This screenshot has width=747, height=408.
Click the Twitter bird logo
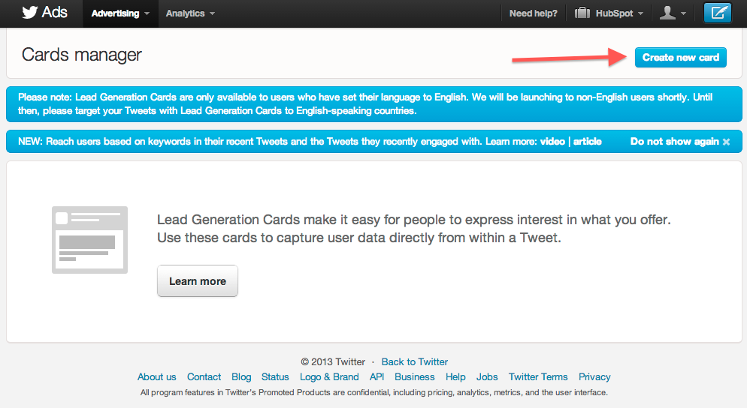tap(29, 12)
